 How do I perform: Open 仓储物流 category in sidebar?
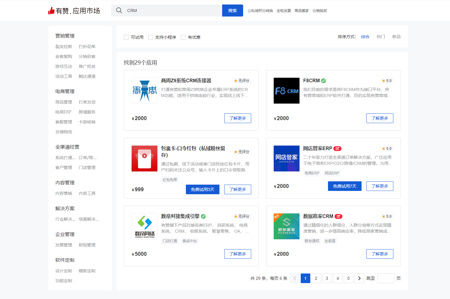(x=64, y=132)
